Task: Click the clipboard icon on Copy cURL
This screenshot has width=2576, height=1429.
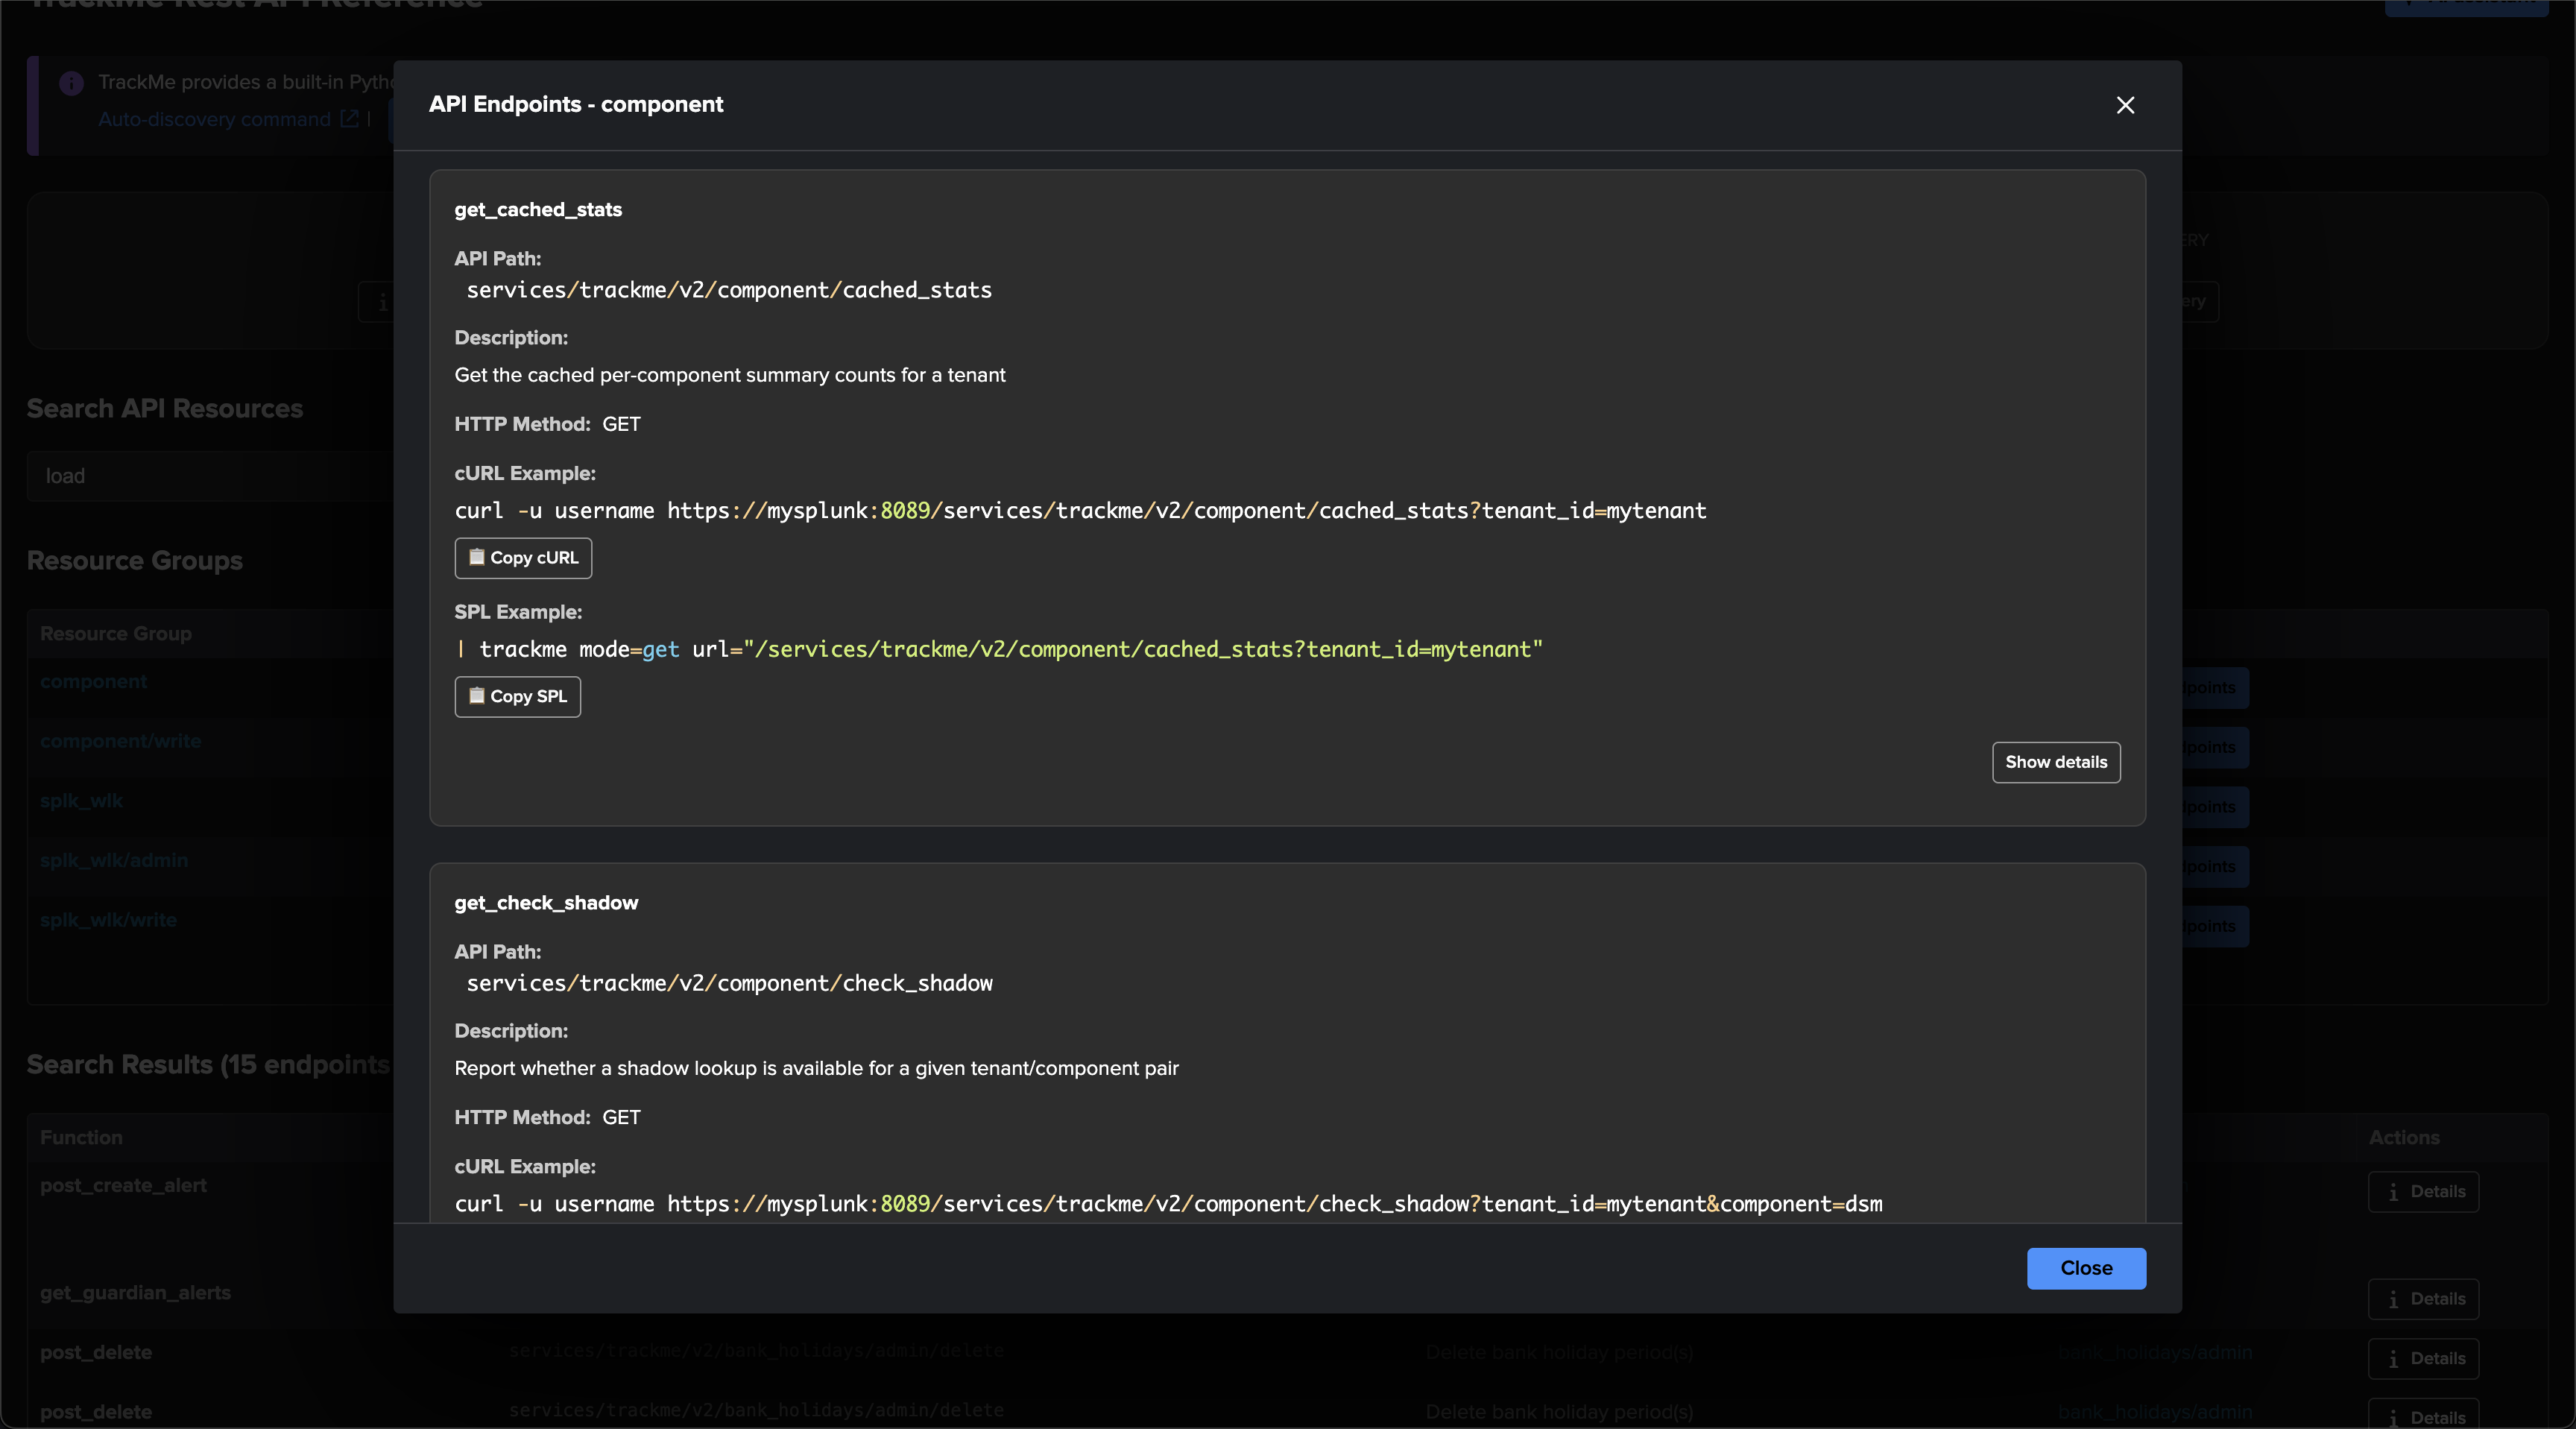Action: [x=477, y=556]
